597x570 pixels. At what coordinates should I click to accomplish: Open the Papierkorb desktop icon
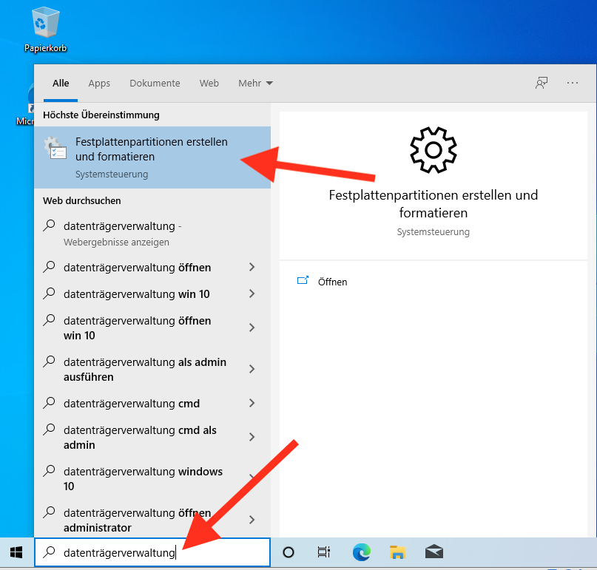coord(46,30)
